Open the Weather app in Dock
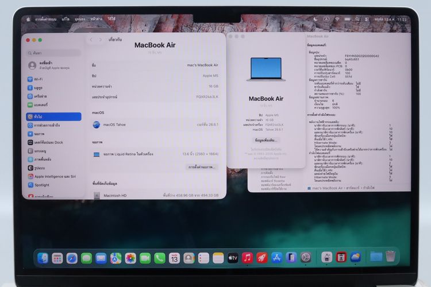The height and width of the screenshot is (287, 431). tap(355, 257)
